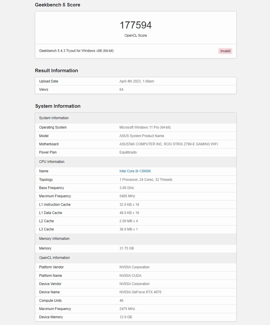Select the Upload Date value April 4th 2023
The height and width of the screenshot is (325, 270).
tap(137, 81)
